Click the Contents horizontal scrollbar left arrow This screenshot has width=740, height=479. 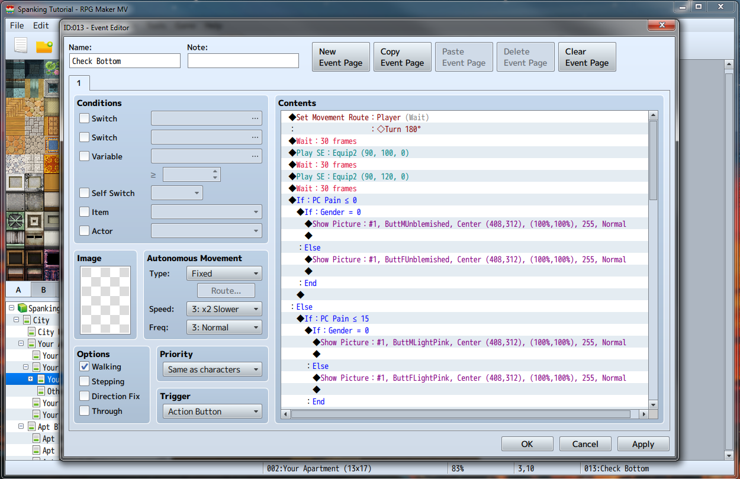286,414
